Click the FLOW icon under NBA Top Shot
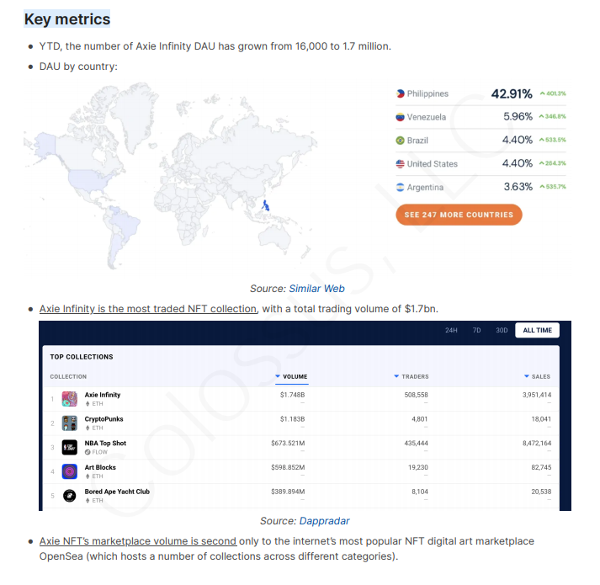Image resolution: width=600 pixels, height=585 pixels. click(88, 452)
